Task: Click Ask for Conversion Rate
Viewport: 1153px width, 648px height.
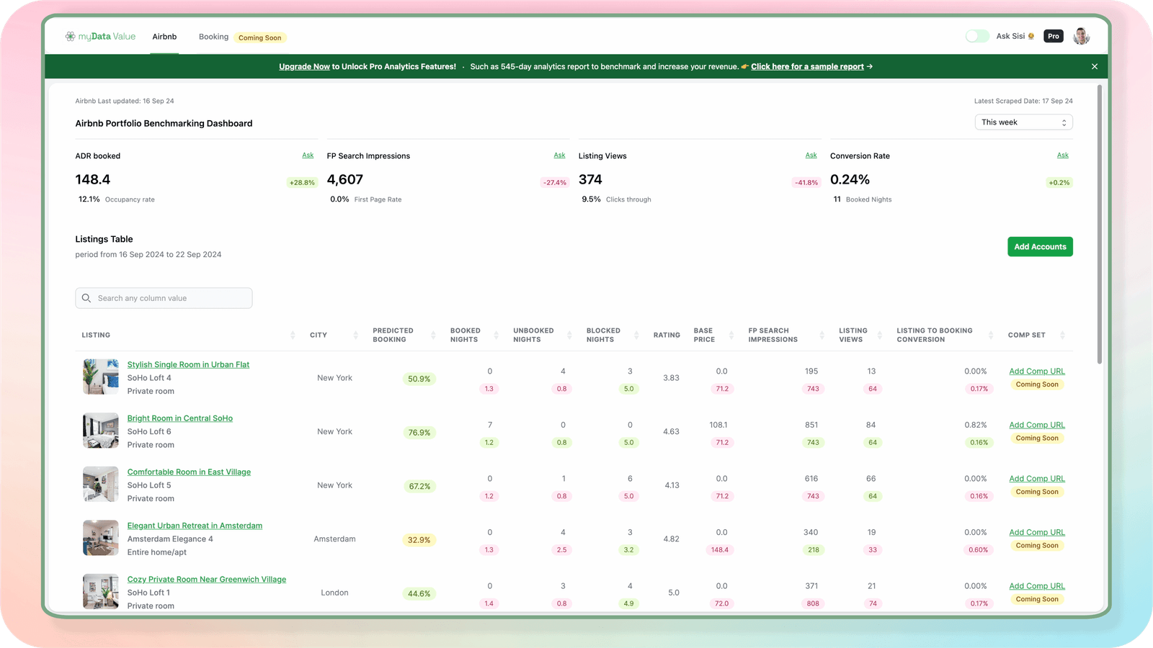Action: click(1062, 156)
